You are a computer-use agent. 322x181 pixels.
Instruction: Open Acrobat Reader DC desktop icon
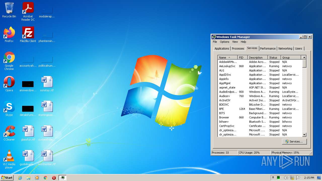28,12
